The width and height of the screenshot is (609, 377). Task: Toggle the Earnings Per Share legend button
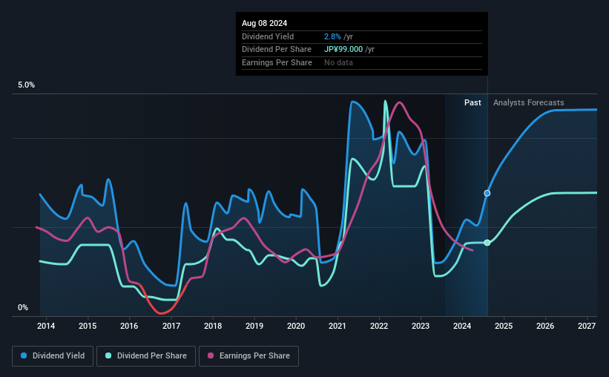coord(249,356)
